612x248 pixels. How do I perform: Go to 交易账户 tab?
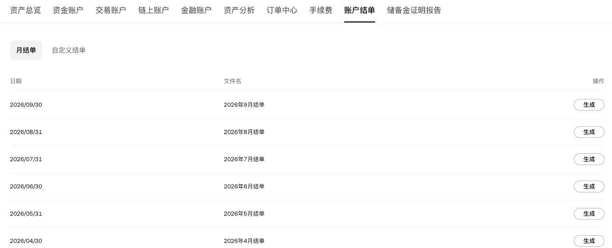111,10
